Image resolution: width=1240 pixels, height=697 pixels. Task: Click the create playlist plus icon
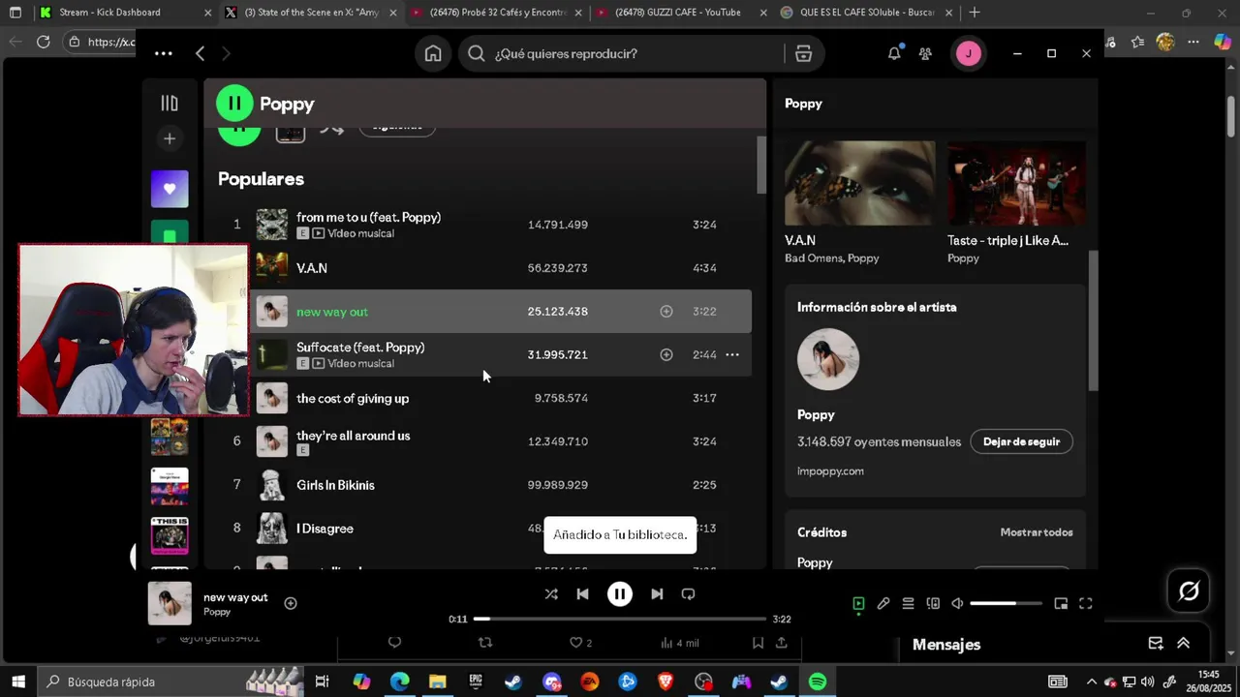pyautogui.click(x=170, y=138)
